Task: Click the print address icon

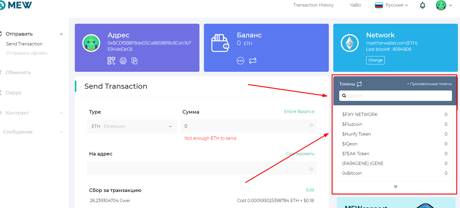Action: tap(123, 61)
